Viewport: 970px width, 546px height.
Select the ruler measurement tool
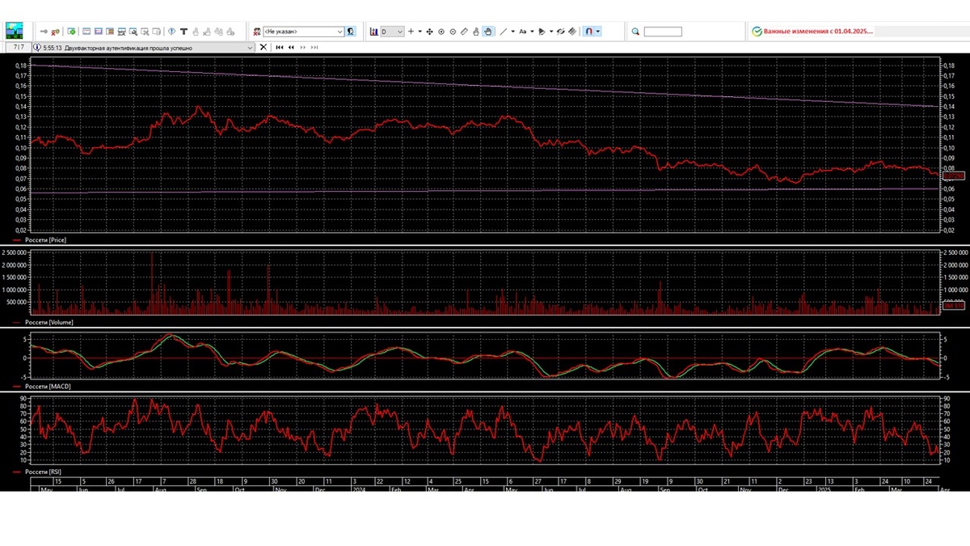click(x=464, y=32)
